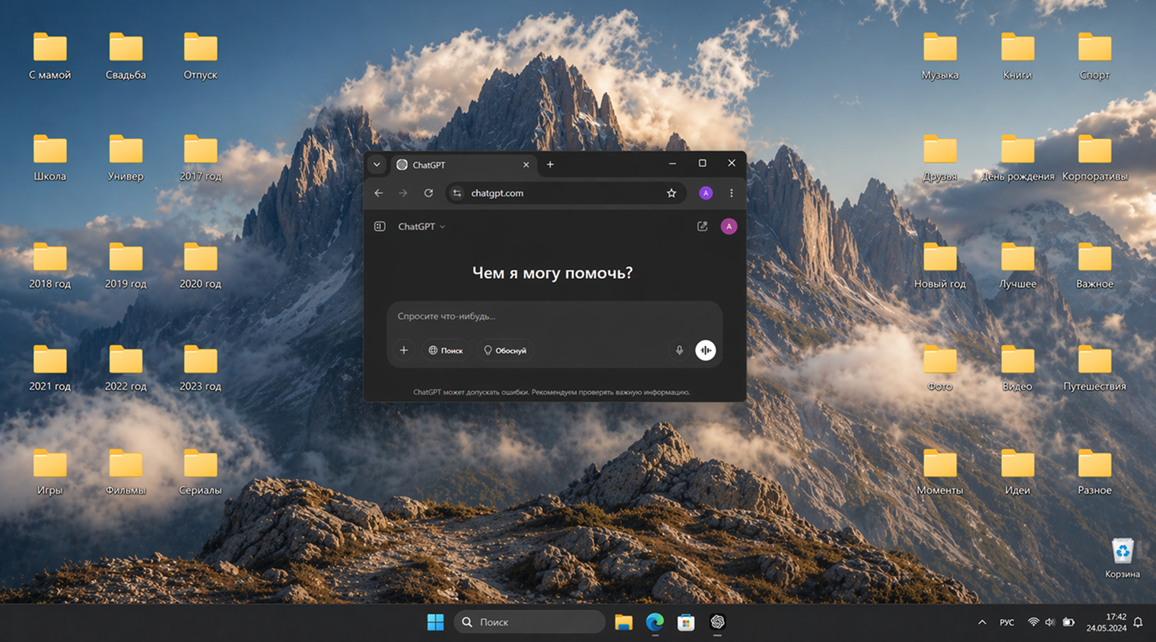1156x642 pixels.
Task: Click the browser profile avatar icon
Action: (706, 193)
